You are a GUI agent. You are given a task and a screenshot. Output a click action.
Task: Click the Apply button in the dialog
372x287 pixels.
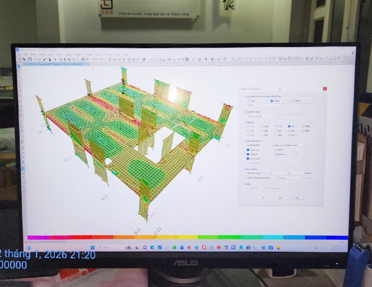297,197
